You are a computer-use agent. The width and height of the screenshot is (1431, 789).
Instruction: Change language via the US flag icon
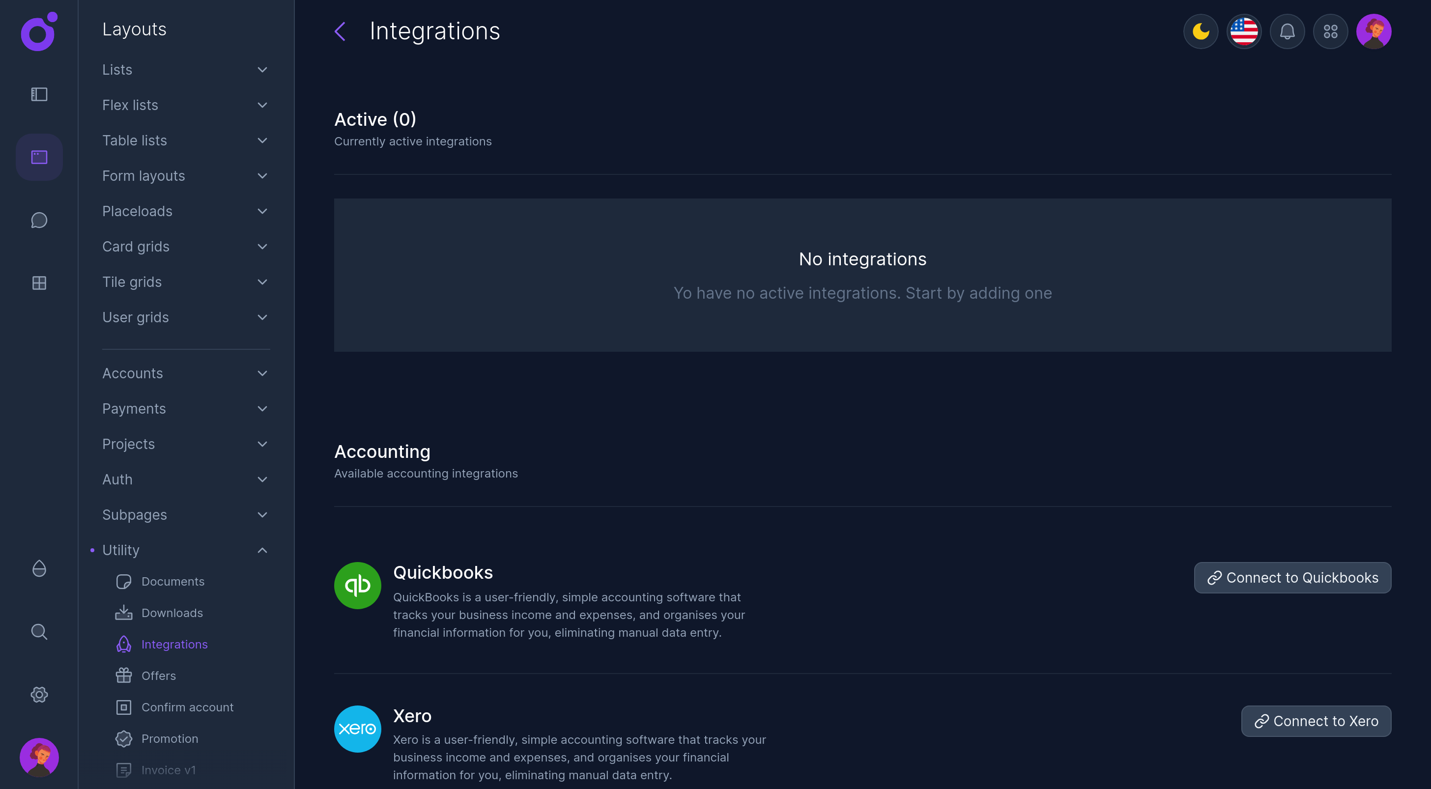click(x=1244, y=31)
